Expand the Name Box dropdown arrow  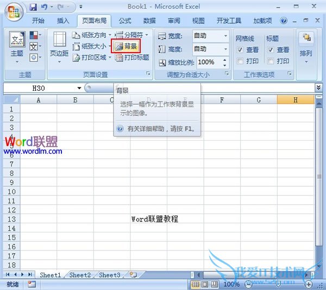79,89
